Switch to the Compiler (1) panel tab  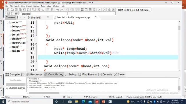[x=15, y=75]
